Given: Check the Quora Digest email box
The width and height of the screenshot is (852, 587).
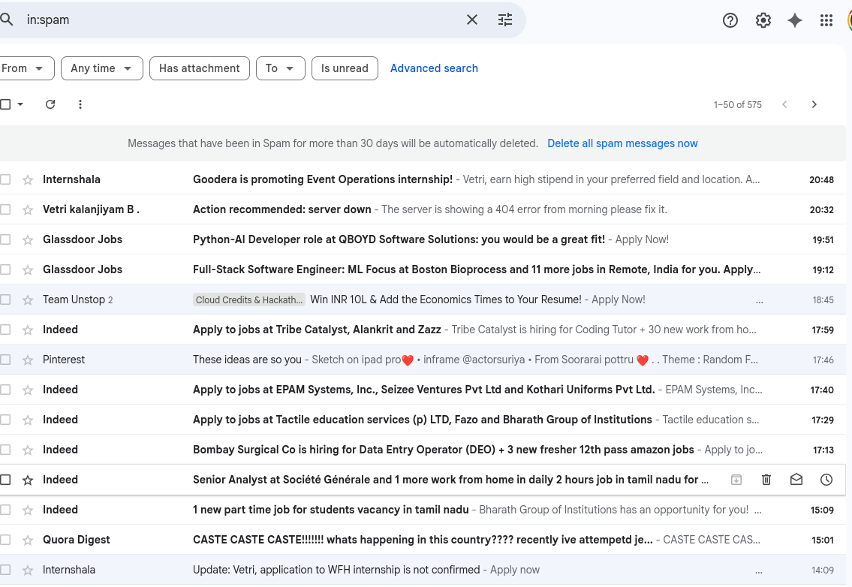Looking at the screenshot, I should (x=5, y=540).
